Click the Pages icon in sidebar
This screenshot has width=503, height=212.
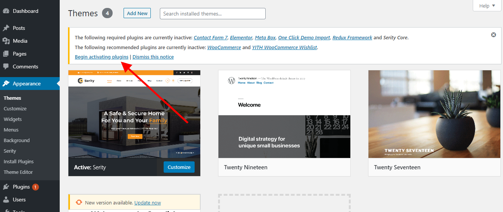click(x=6, y=54)
